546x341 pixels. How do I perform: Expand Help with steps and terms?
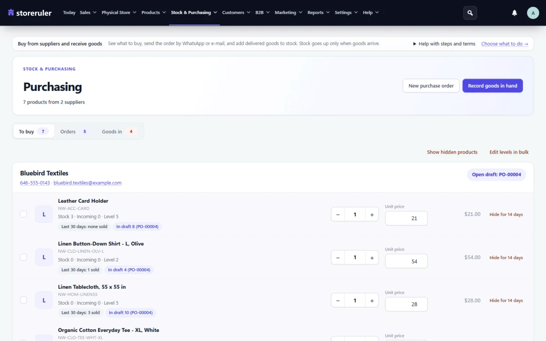(444, 44)
